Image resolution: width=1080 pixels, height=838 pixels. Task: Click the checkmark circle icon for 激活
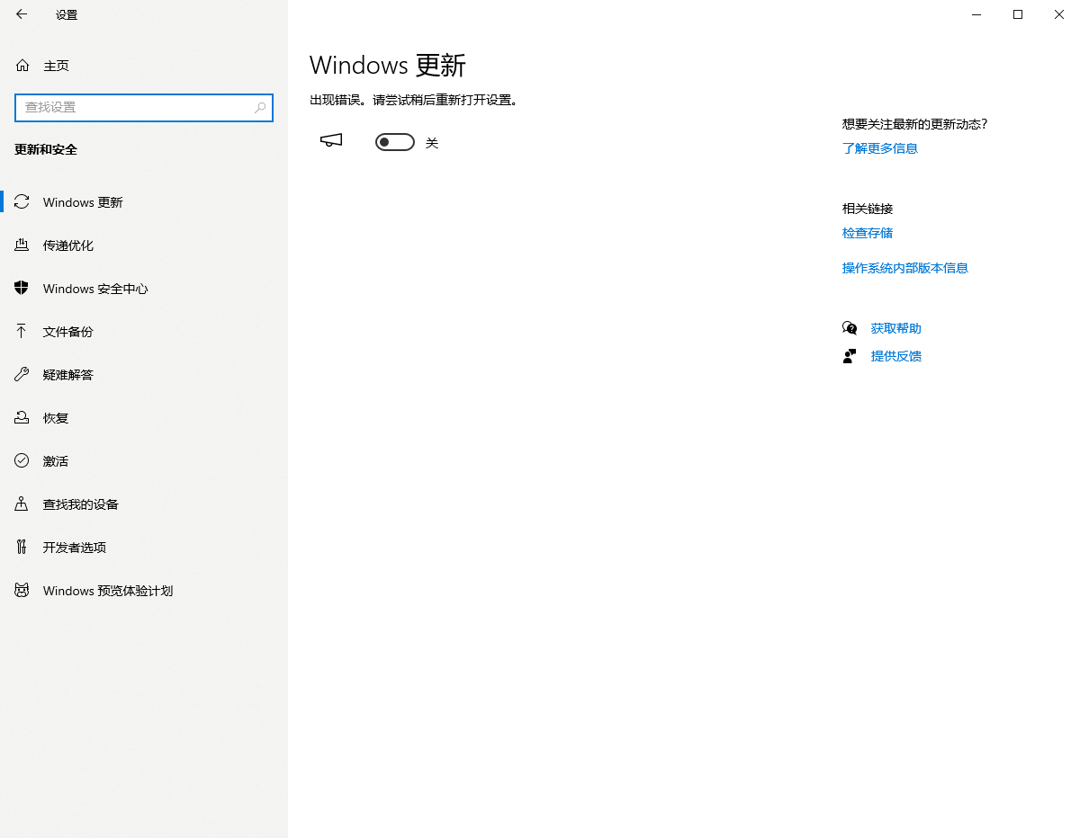[22, 461]
